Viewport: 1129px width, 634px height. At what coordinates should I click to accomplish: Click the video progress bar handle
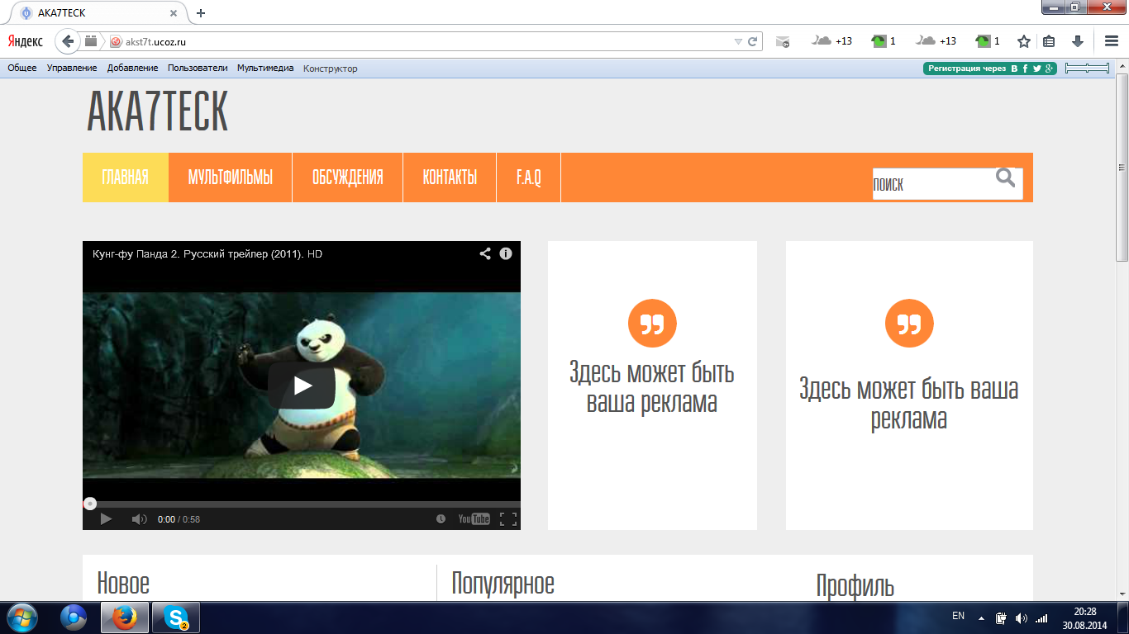tap(90, 504)
